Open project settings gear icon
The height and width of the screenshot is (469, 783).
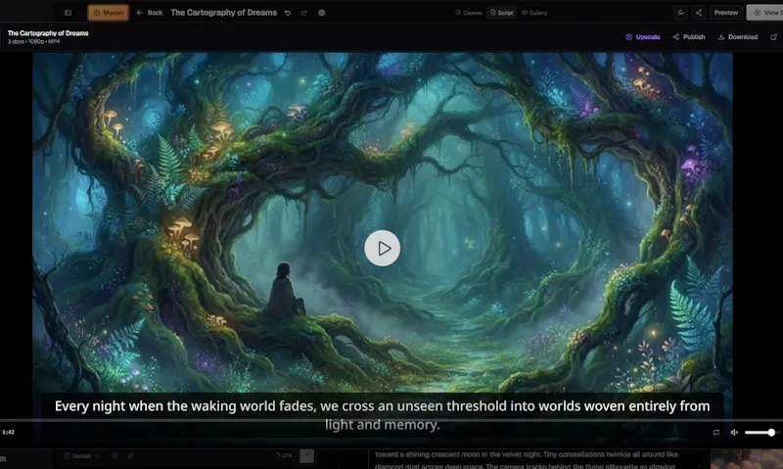coord(322,13)
